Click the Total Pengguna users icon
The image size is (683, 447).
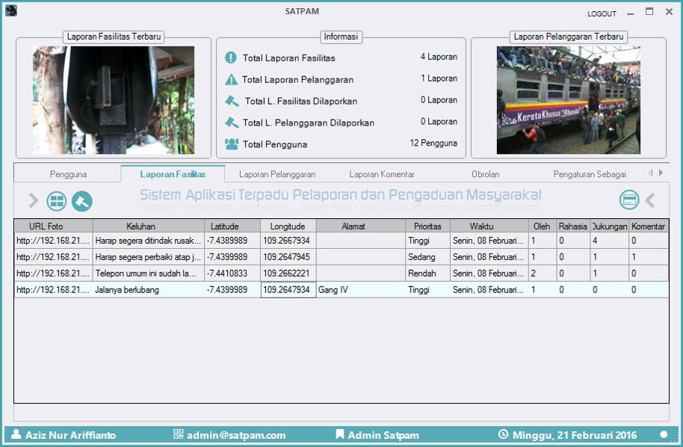[232, 144]
